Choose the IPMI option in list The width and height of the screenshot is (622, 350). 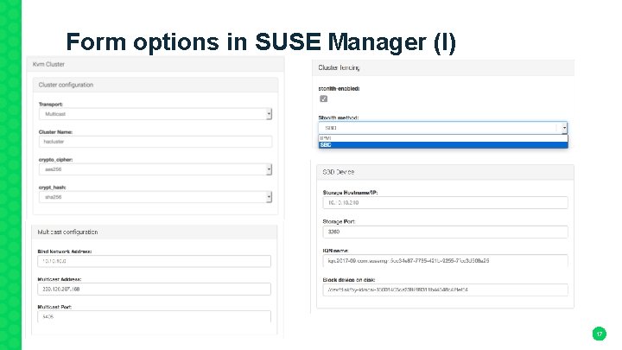(444, 137)
